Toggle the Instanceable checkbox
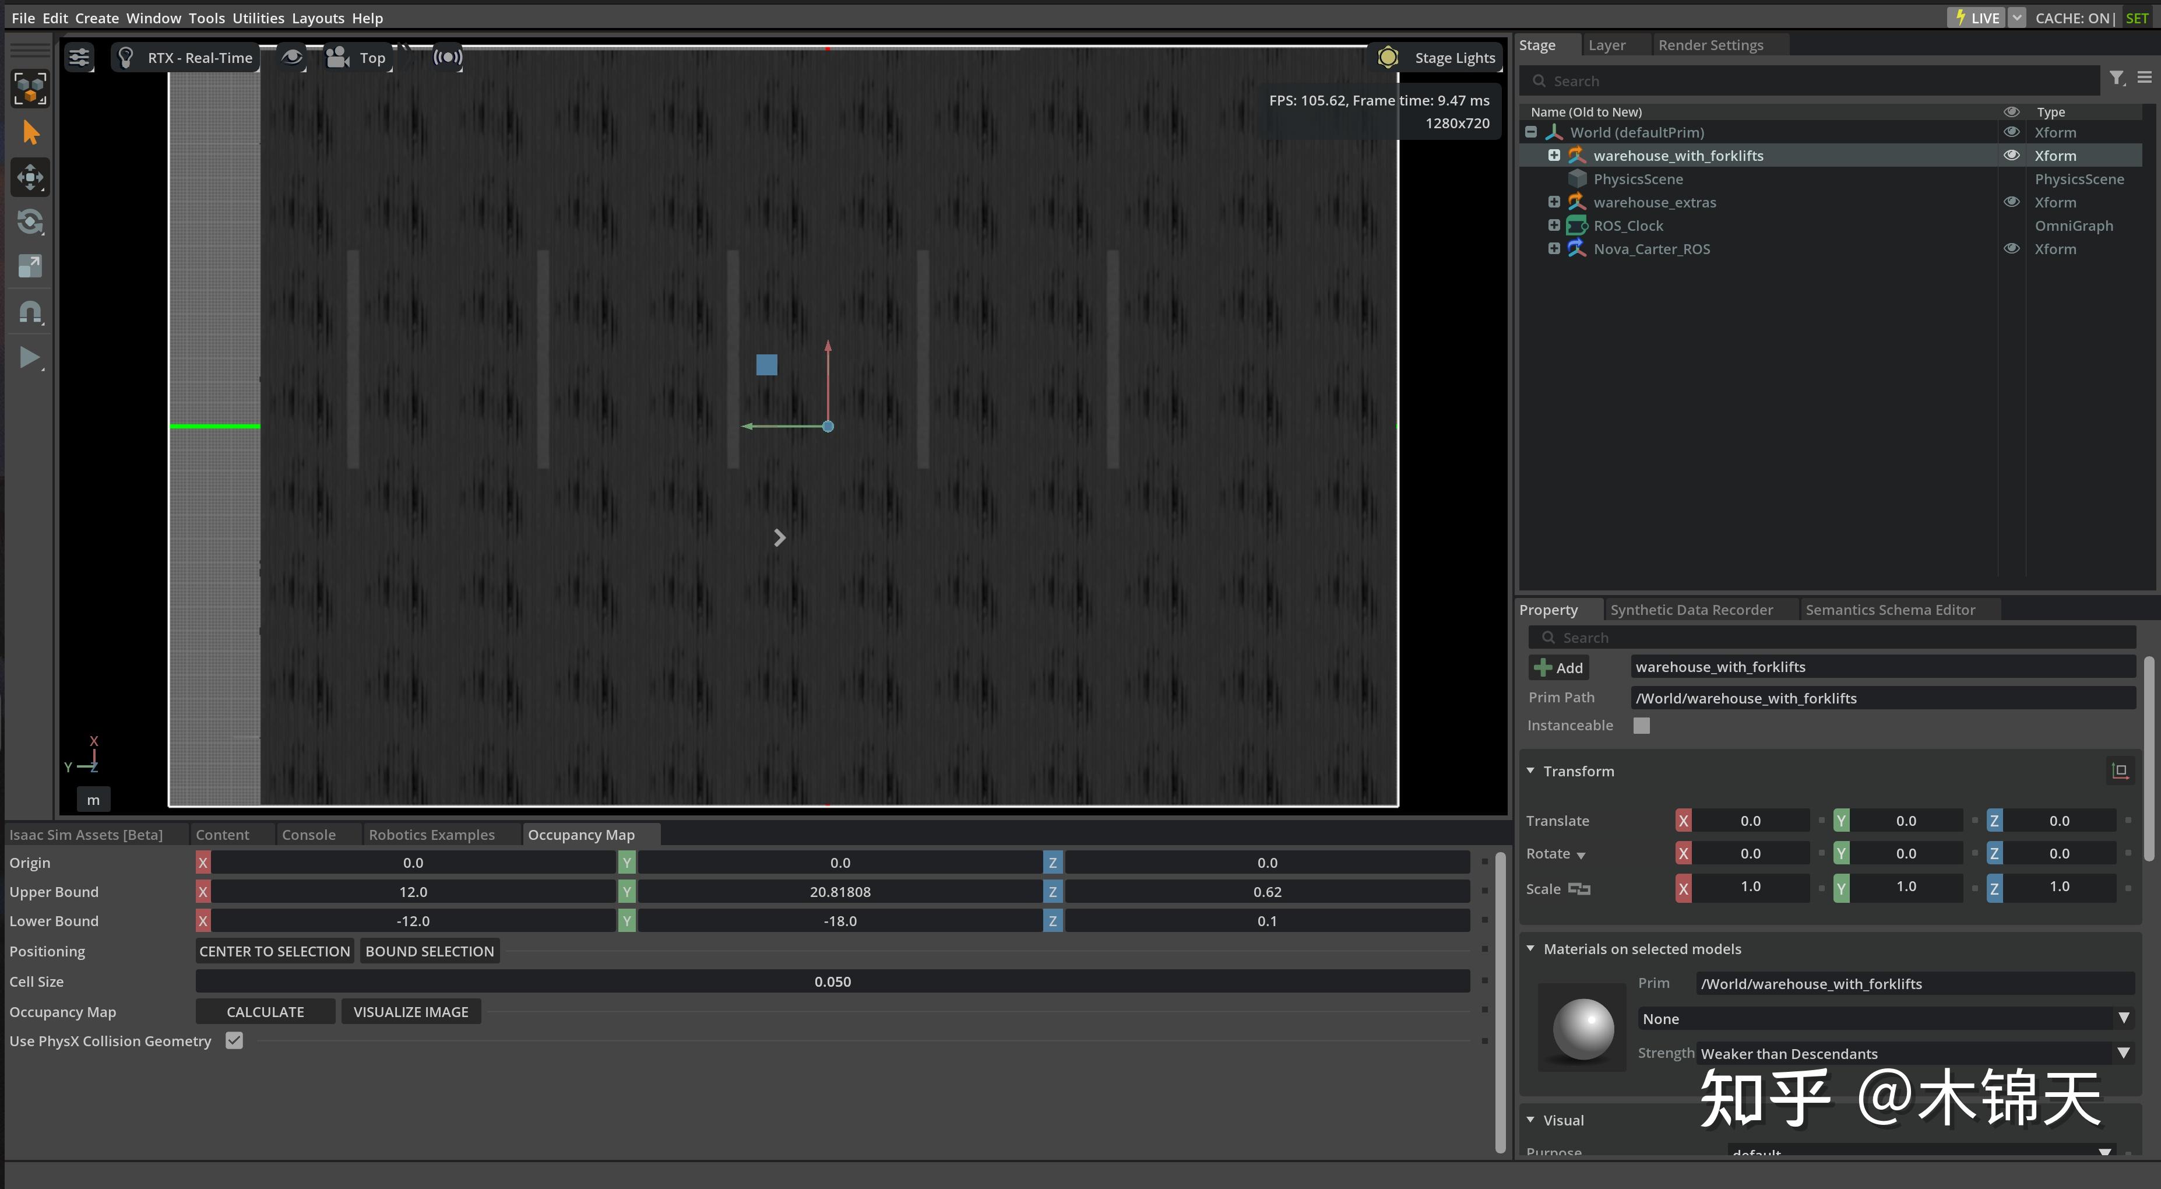2161x1189 pixels. 1641,725
